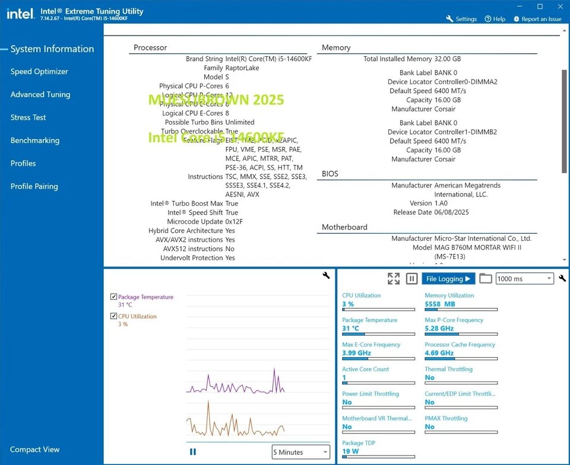The height and width of the screenshot is (465, 570).
Task: Click the Motherboard section heading
Action: tap(344, 227)
